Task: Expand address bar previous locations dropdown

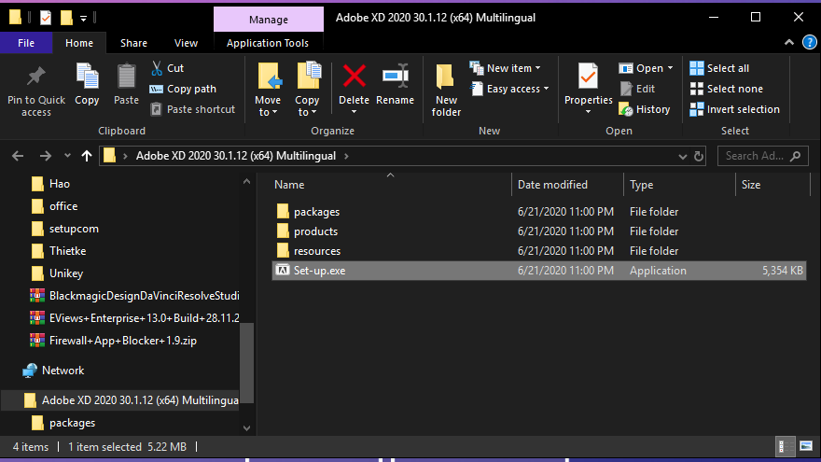Action: tap(682, 156)
